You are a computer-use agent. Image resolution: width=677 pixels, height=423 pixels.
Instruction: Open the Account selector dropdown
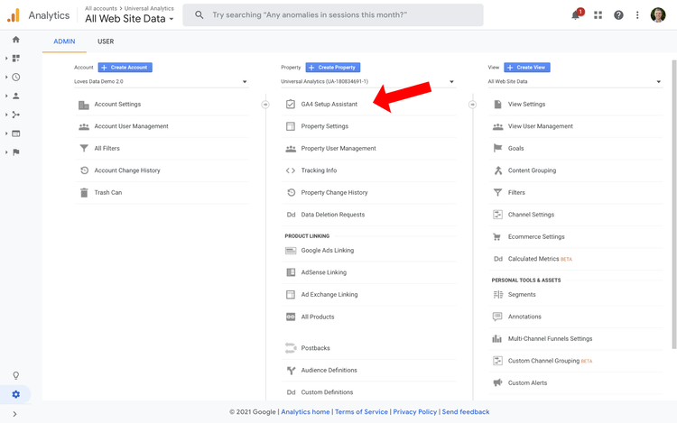(x=161, y=81)
